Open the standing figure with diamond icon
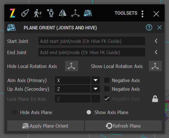Image resolution: width=169 pixels, height=138 pixels. 50,13
